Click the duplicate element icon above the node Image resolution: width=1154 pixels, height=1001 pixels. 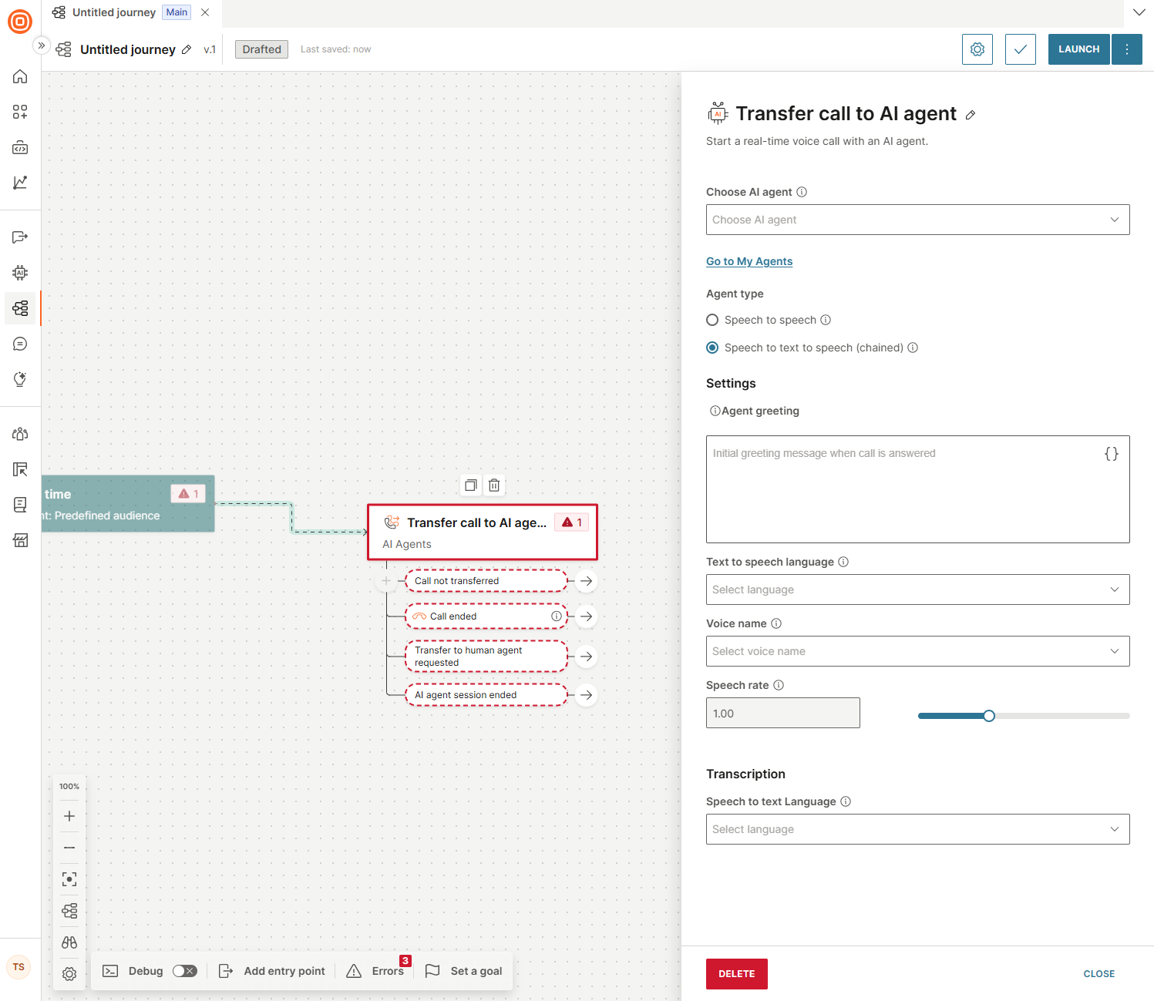pyautogui.click(x=470, y=485)
